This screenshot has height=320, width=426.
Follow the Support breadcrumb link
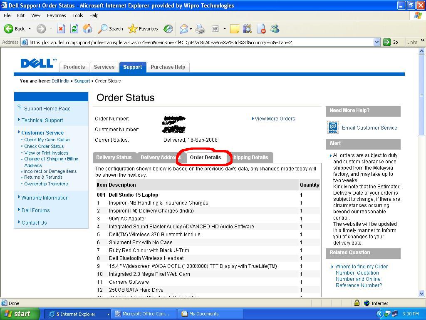(82, 81)
